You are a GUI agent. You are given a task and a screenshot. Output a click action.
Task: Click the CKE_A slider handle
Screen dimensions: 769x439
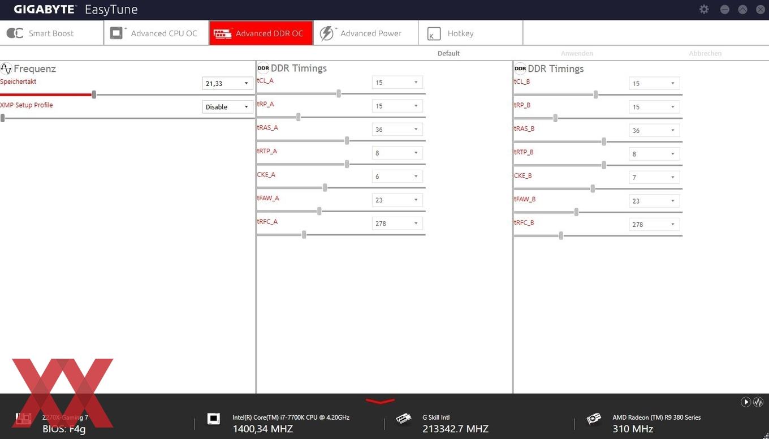coord(325,187)
